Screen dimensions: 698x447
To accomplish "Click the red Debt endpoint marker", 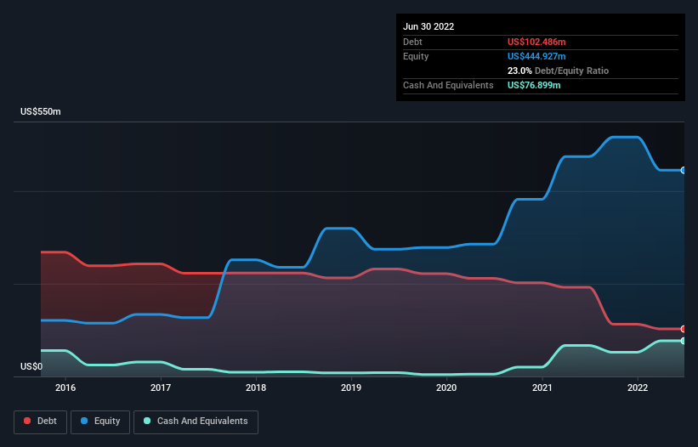I will (x=684, y=329).
